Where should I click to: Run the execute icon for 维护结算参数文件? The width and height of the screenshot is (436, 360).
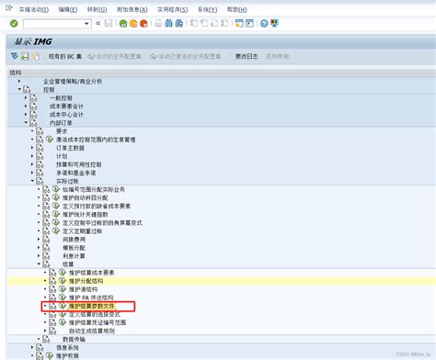point(63,306)
